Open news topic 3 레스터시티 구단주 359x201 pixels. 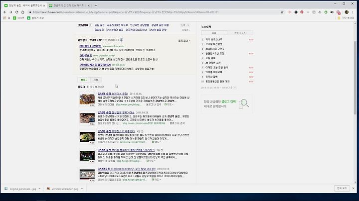click(x=215, y=49)
